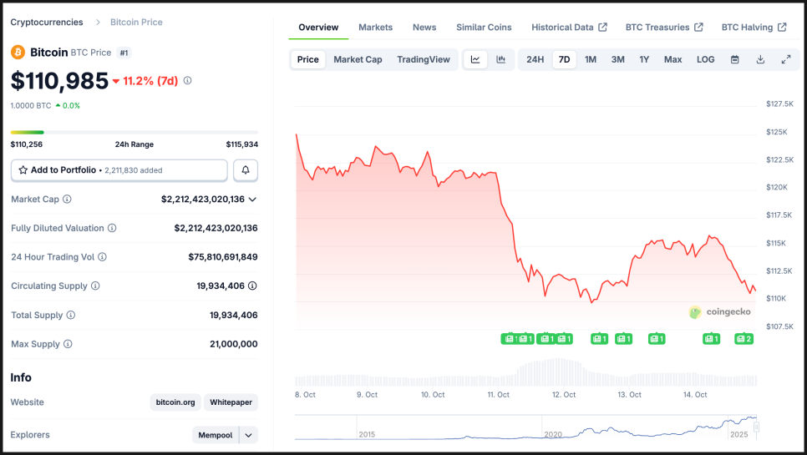Click the price alert bell icon
The height and width of the screenshot is (455, 807).
(246, 170)
